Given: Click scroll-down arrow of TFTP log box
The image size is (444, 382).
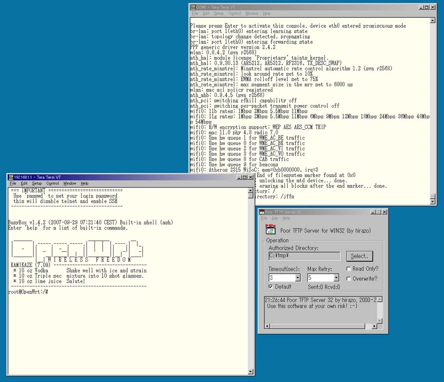Looking at the screenshot, I should click(x=380, y=321).
